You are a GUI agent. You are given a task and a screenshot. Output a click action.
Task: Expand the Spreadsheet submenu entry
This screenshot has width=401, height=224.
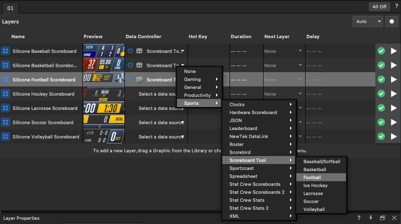(x=259, y=176)
